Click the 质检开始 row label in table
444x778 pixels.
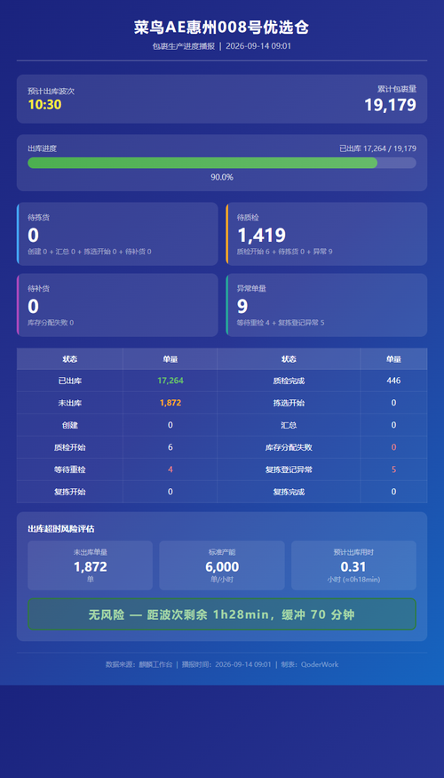(70, 447)
